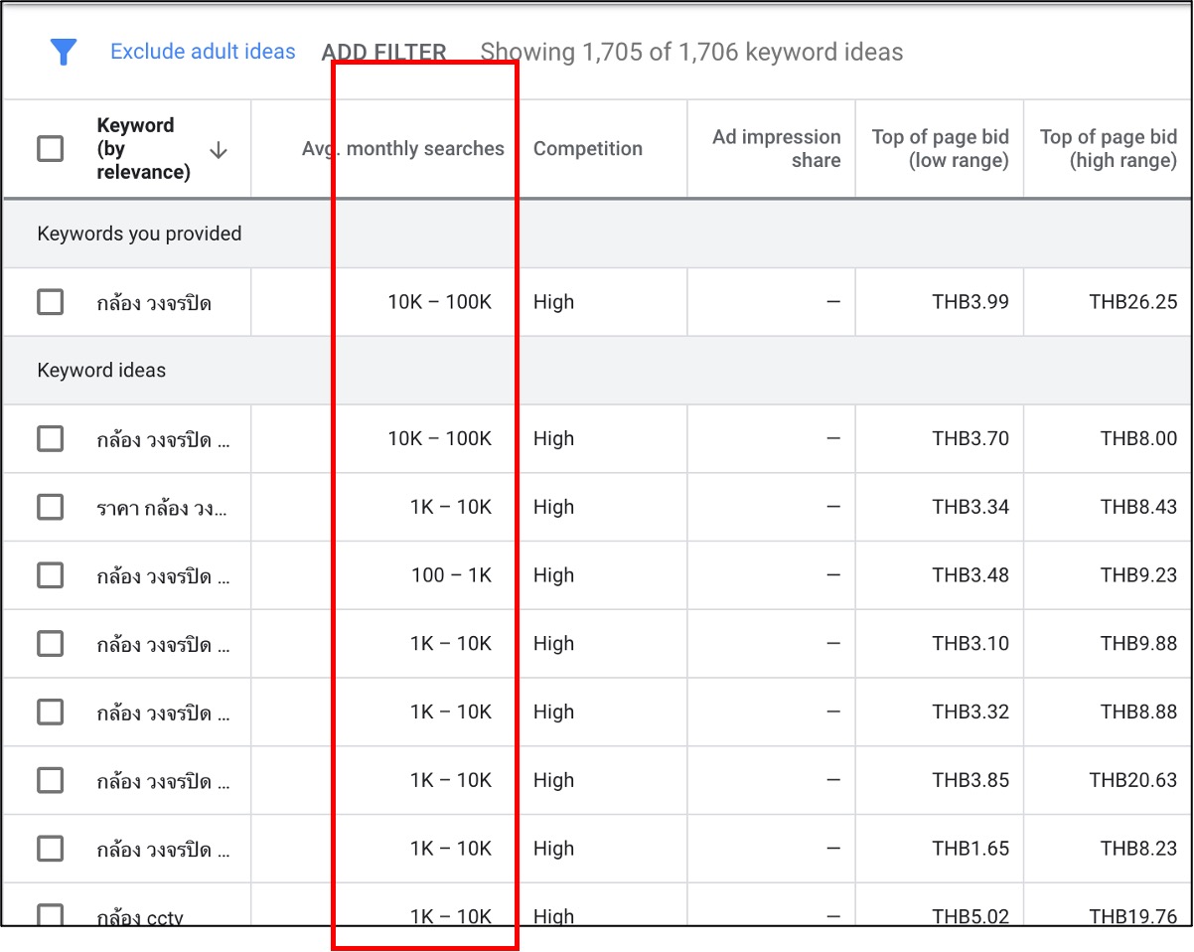Check the keyword row with THB3.32 bid
This screenshot has height=952, width=1194.
coord(50,712)
